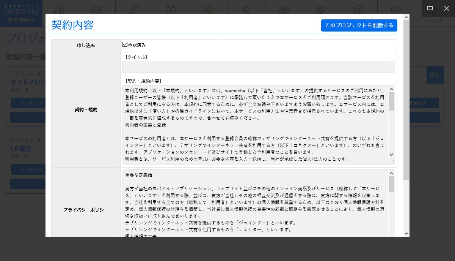This screenshot has width=455, height=261.
Task: Toggle the 承認済み checkbox
Action: tap(125, 44)
